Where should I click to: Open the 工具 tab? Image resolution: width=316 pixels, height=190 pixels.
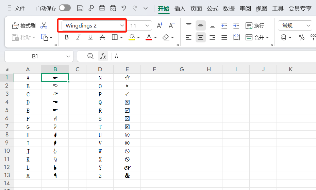click(278, 8)
